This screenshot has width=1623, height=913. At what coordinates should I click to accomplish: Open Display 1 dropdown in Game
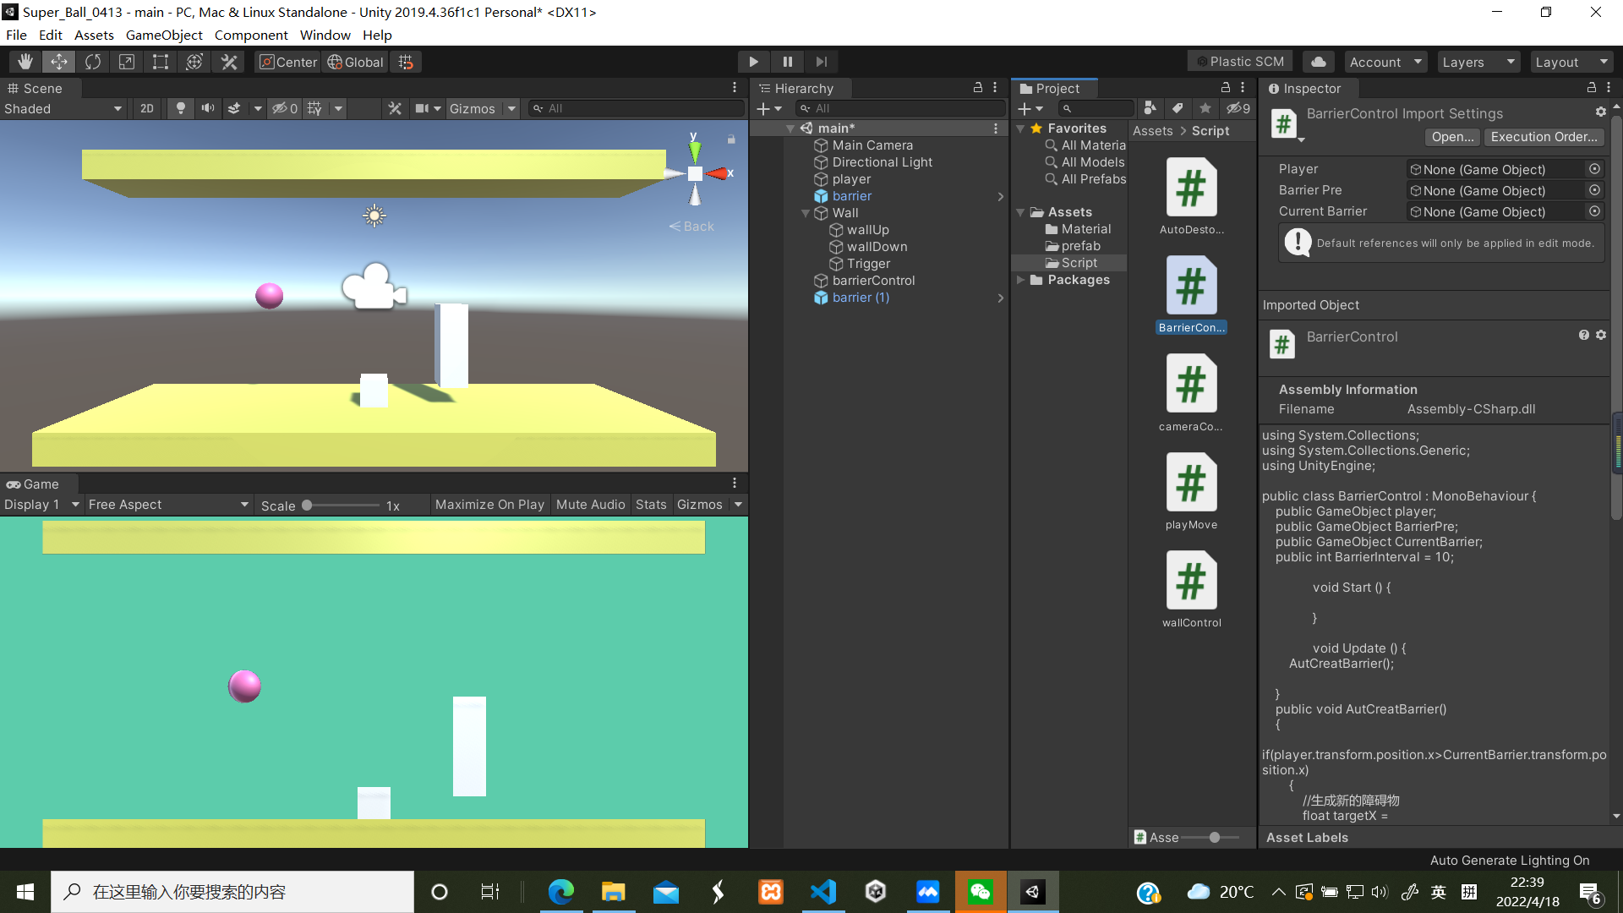(x=41, y=505)
